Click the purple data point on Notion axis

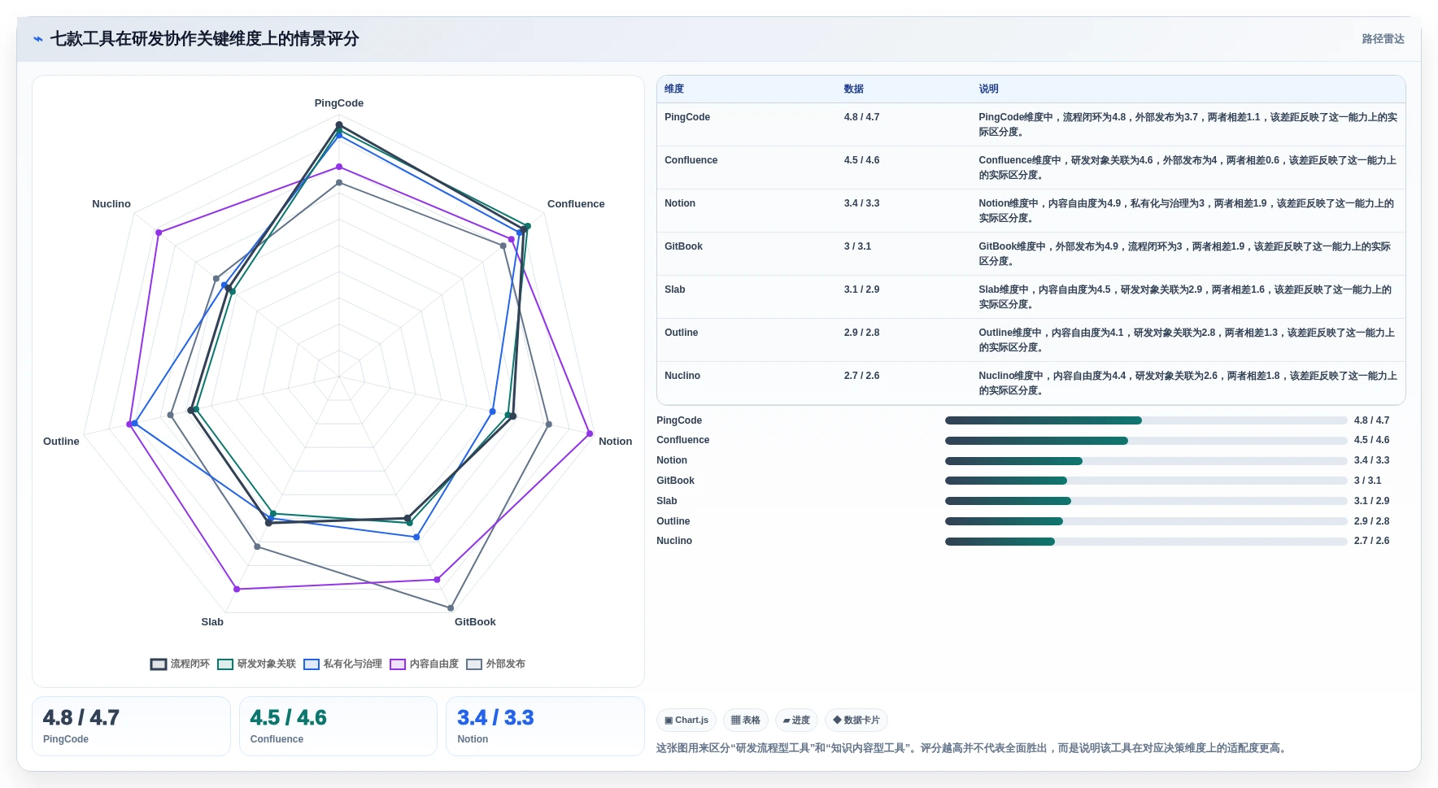[590, 433]
